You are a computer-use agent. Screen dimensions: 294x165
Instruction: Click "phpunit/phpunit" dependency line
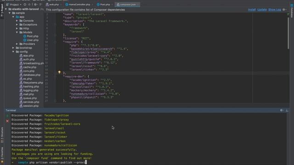[x=91, y=97]
